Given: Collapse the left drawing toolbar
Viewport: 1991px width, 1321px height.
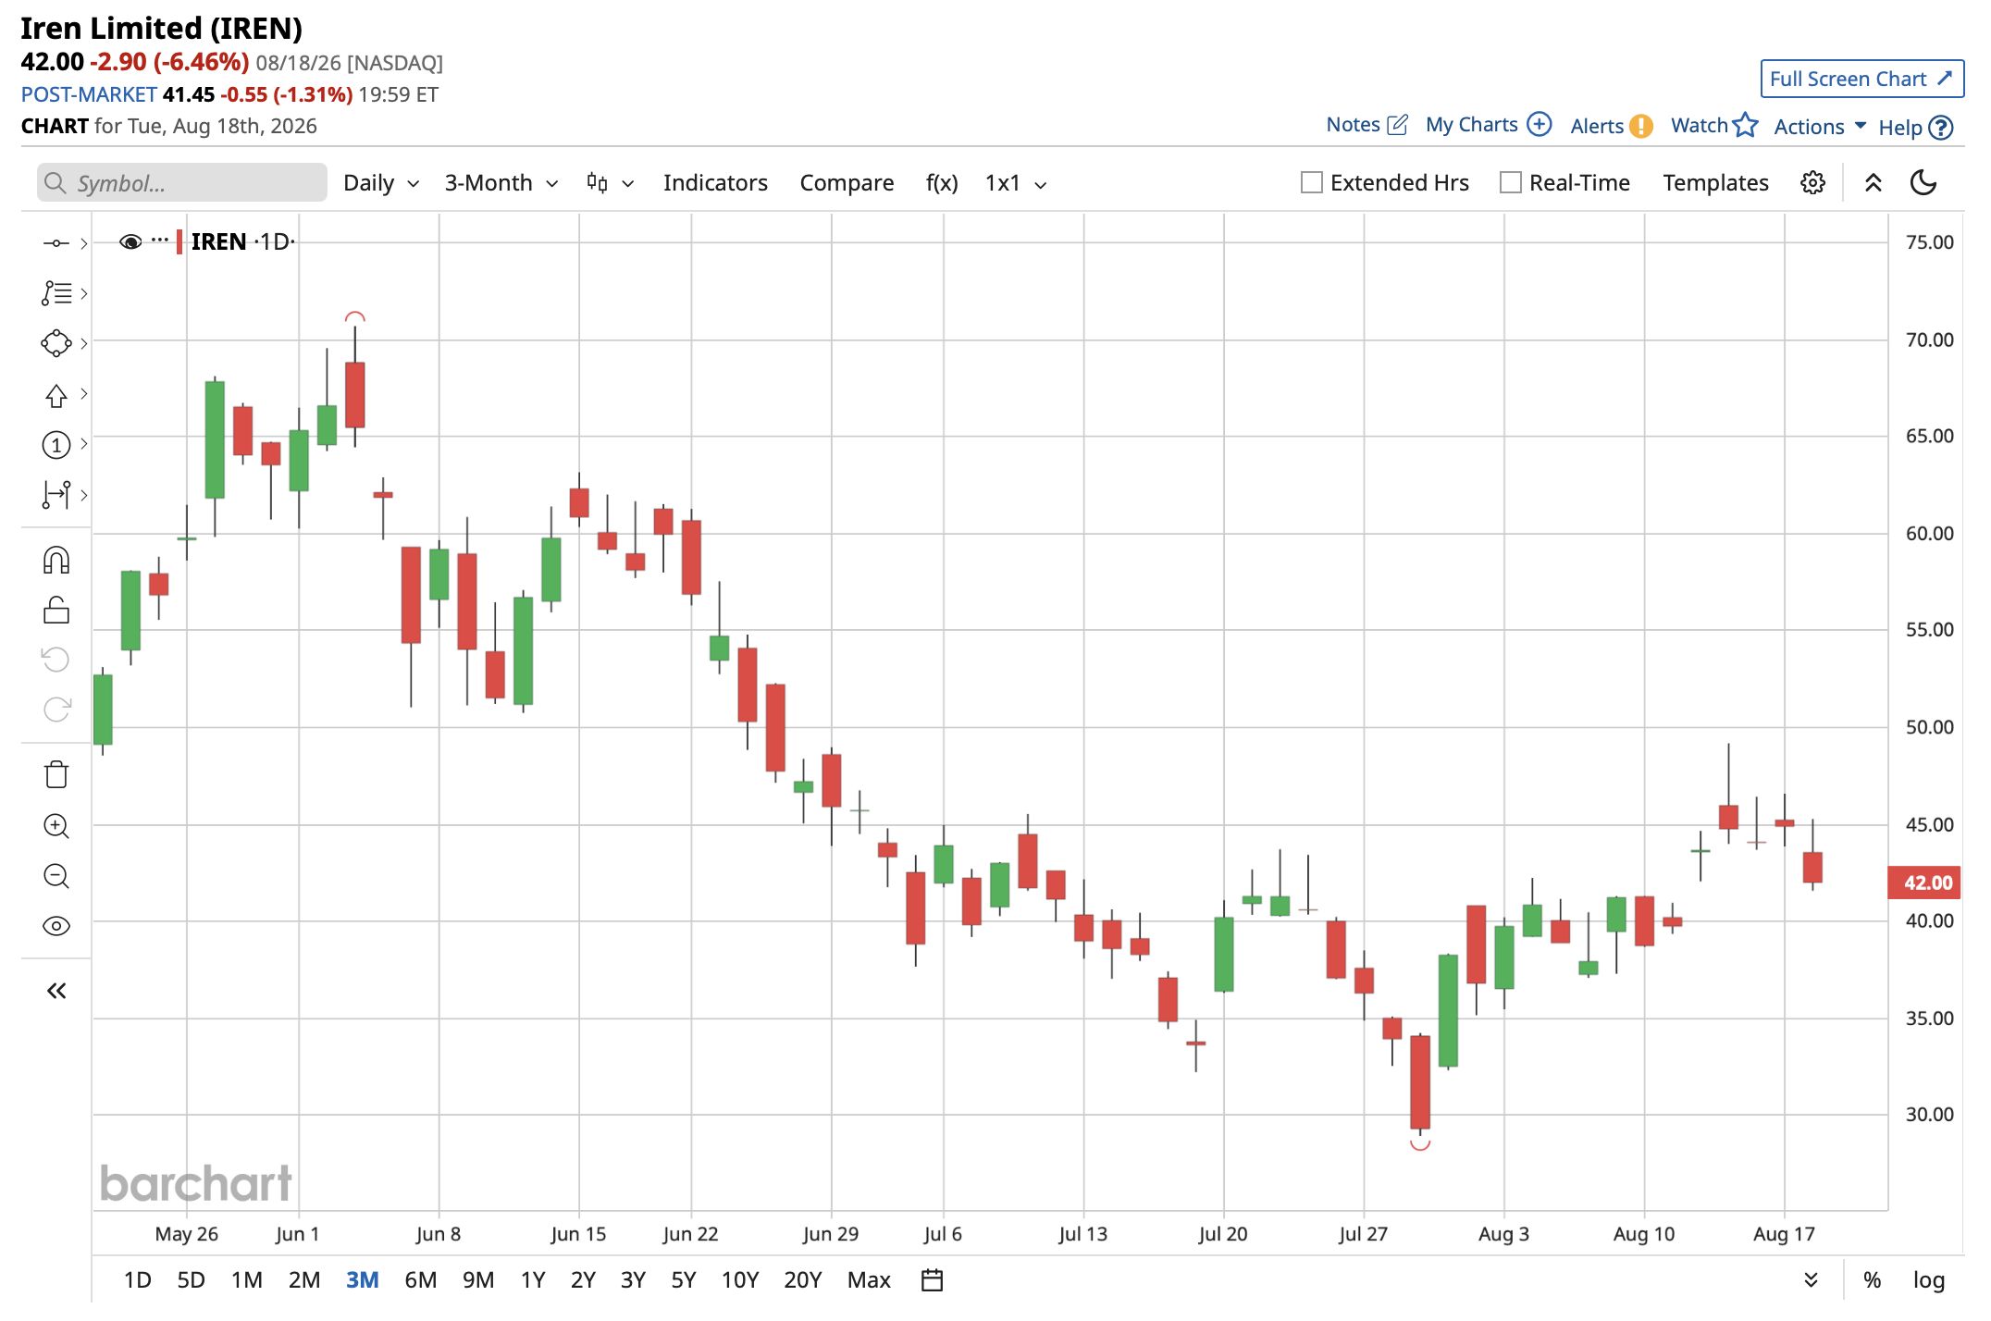Looking at the screenshot, I should pos(56,992).
